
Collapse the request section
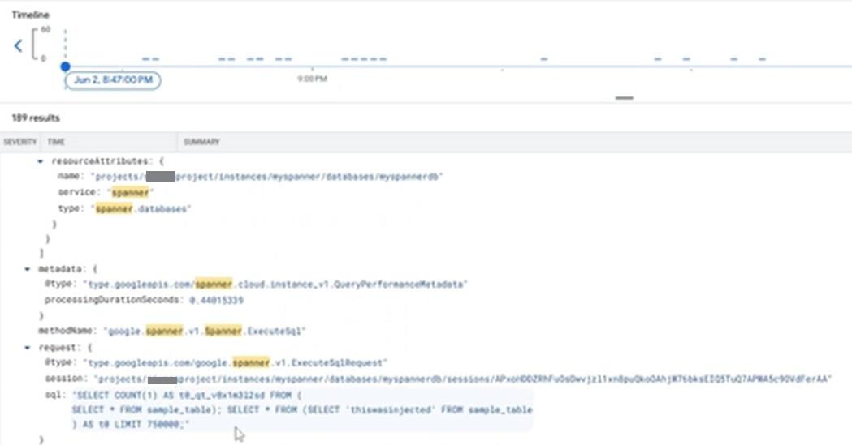[28, 347]
